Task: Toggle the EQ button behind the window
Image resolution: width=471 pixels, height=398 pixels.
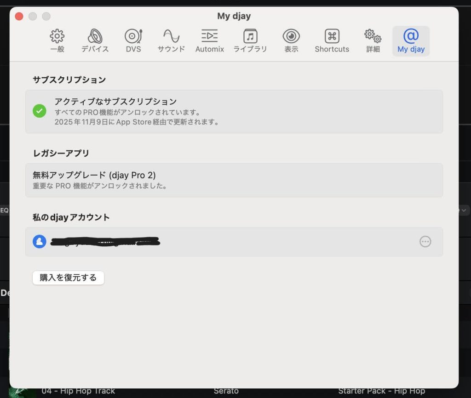Action: click(4, 210)
